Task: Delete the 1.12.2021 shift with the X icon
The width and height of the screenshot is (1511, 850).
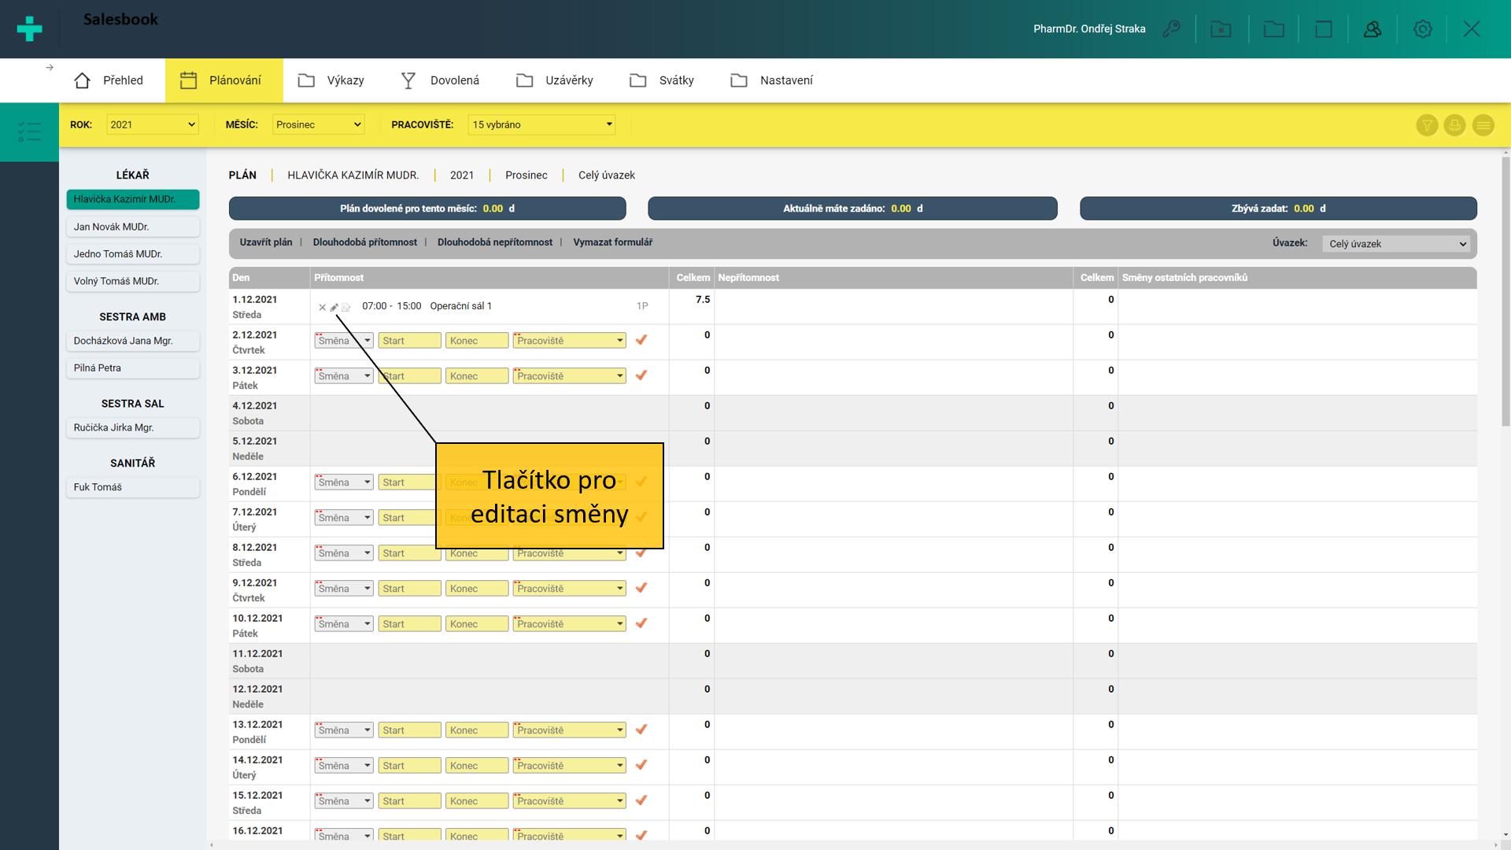Action: click(x=322, y=308)
